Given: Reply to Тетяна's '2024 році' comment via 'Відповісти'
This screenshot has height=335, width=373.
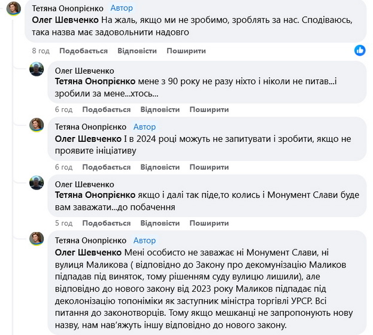Looking at the screenshot, I should click(160, 167).
